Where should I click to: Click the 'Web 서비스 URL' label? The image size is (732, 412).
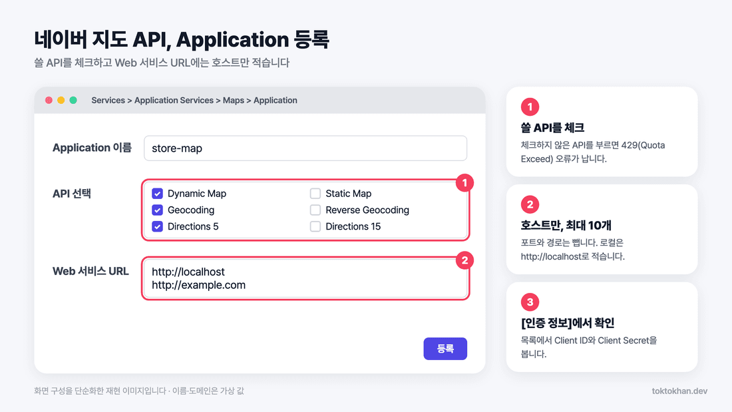(x=91, y=272)
